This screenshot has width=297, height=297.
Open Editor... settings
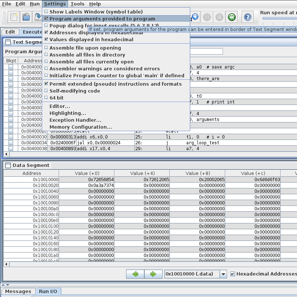pyautogui.click(x=116, y=106)
